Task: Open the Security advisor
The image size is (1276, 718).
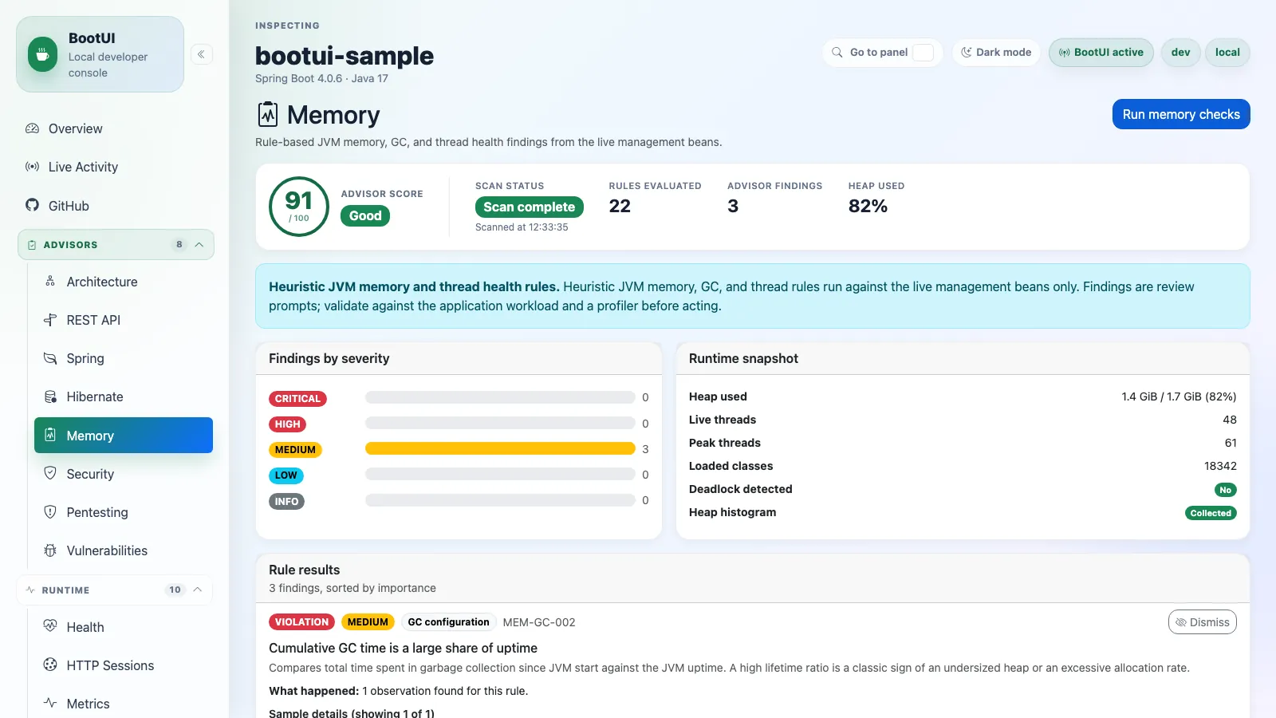Action: click(124, 473)
